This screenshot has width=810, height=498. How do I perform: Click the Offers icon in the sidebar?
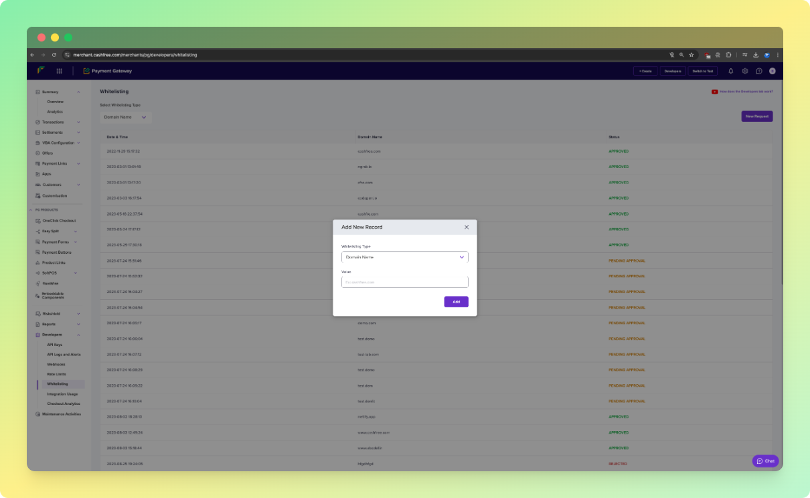pyautogui.click(x=37, y=153)
